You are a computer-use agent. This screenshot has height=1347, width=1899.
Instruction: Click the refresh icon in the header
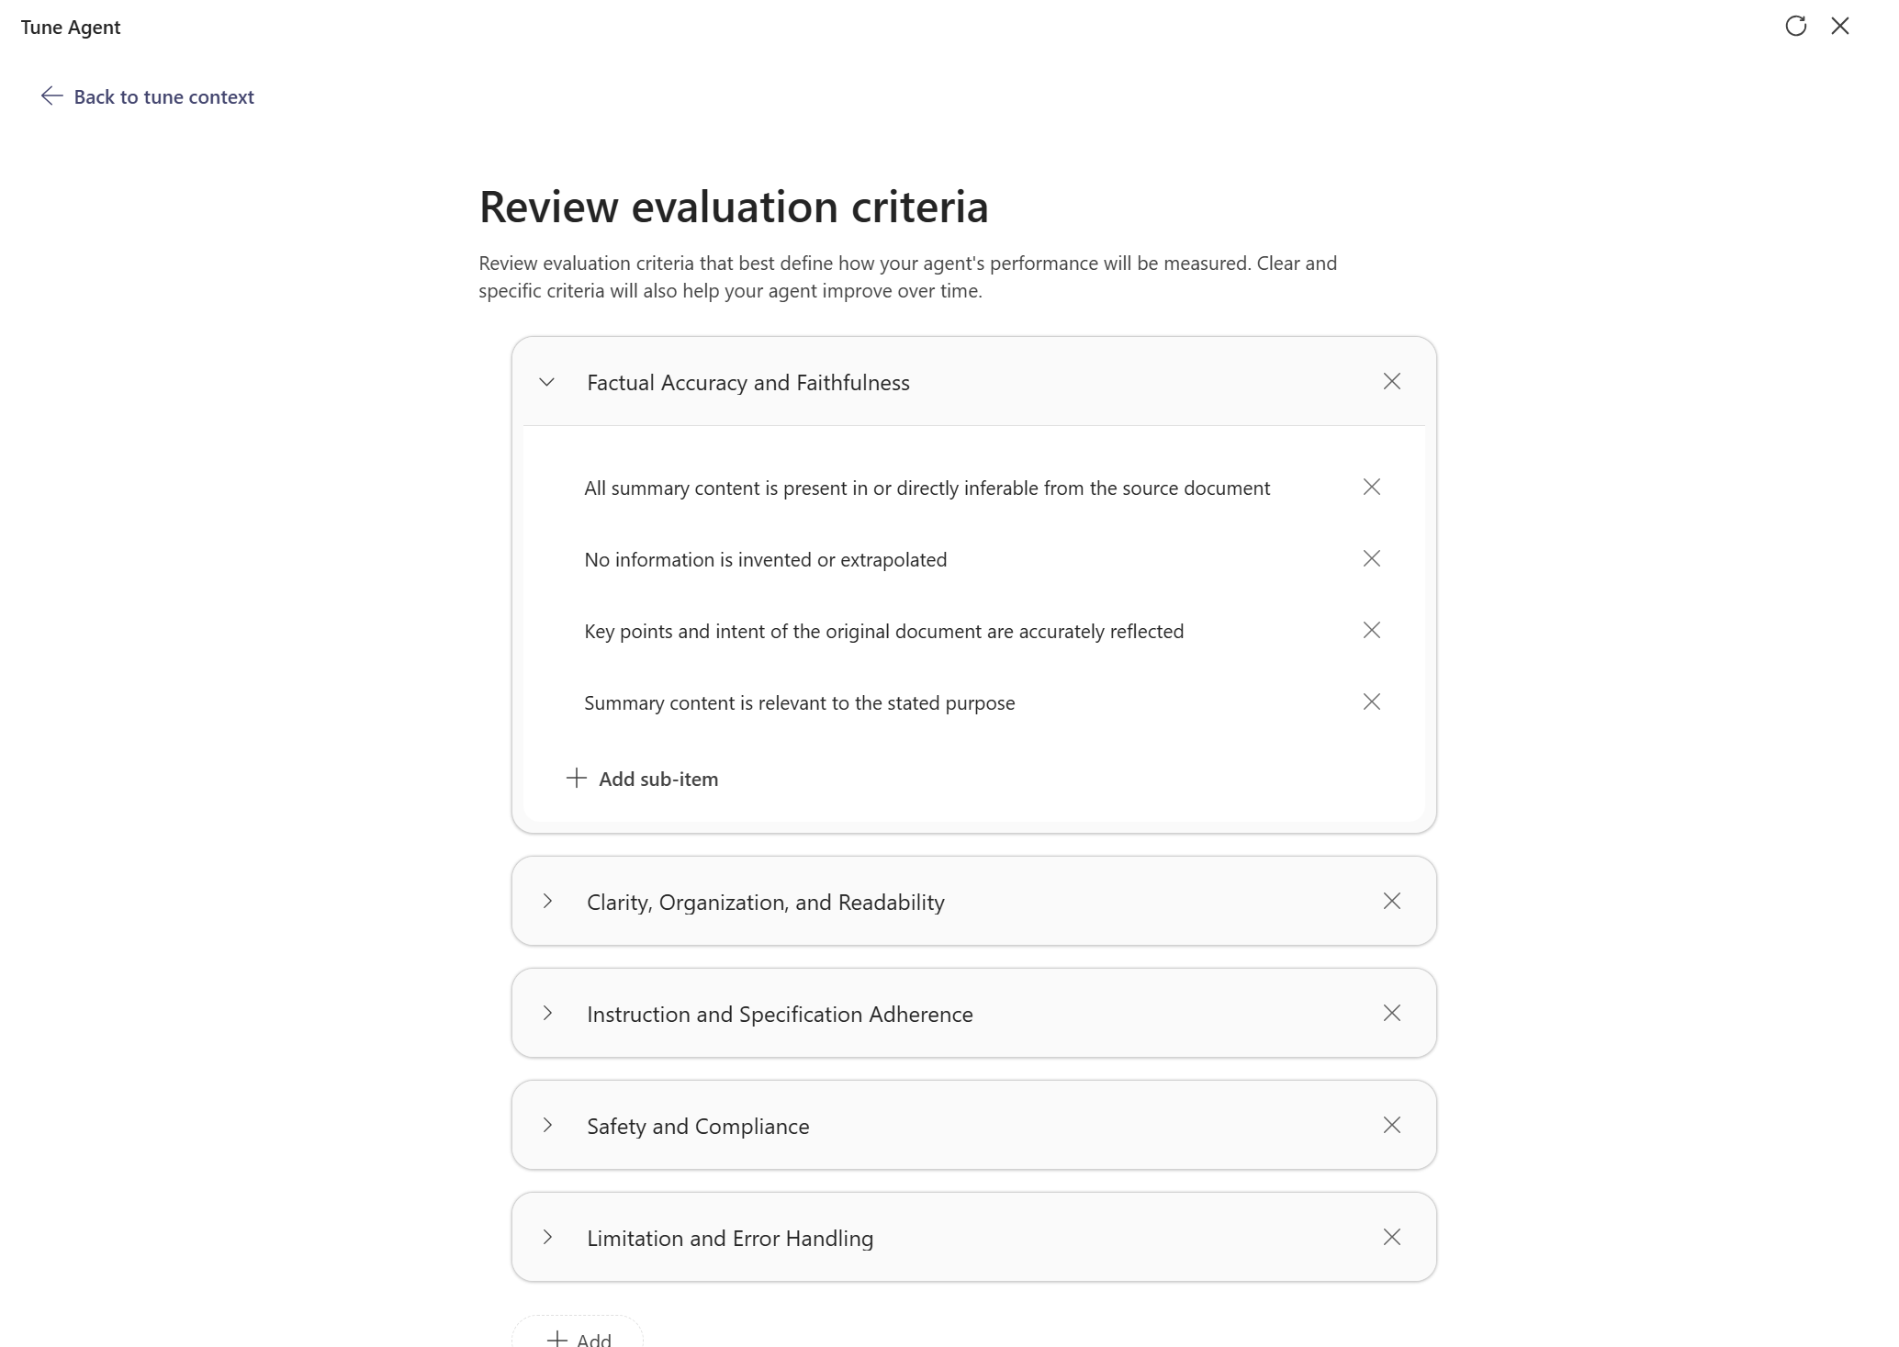(1795, 27)
